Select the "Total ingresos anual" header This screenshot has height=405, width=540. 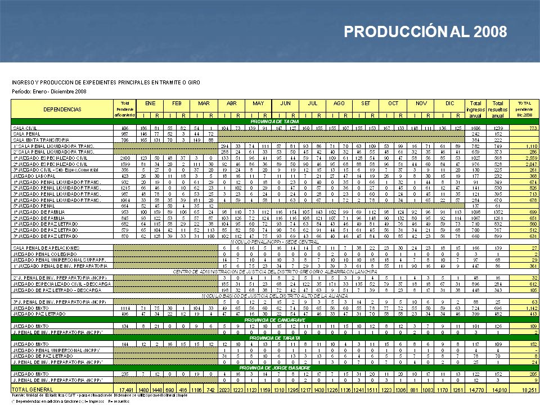click(x=476, y=109)
